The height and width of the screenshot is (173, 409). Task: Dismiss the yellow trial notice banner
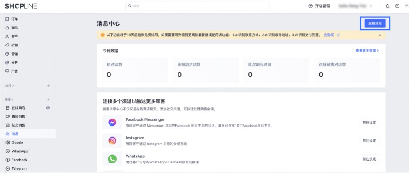380,35
